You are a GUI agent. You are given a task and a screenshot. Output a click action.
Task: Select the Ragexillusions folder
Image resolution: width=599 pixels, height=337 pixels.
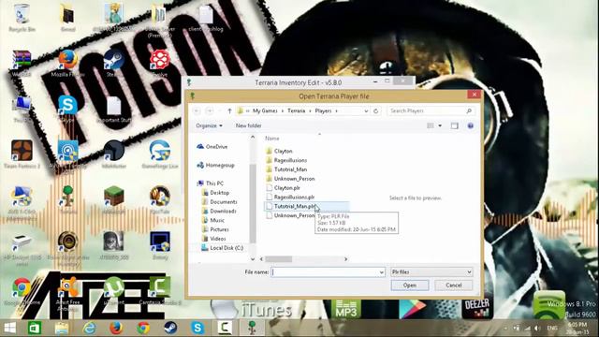tap(286, 160)
